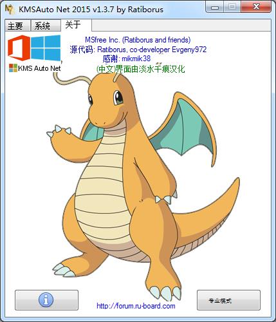The width and height of the screenshot is (276, 322).
Task: Click the blue information icon button
Action: (x=46, y=300)
